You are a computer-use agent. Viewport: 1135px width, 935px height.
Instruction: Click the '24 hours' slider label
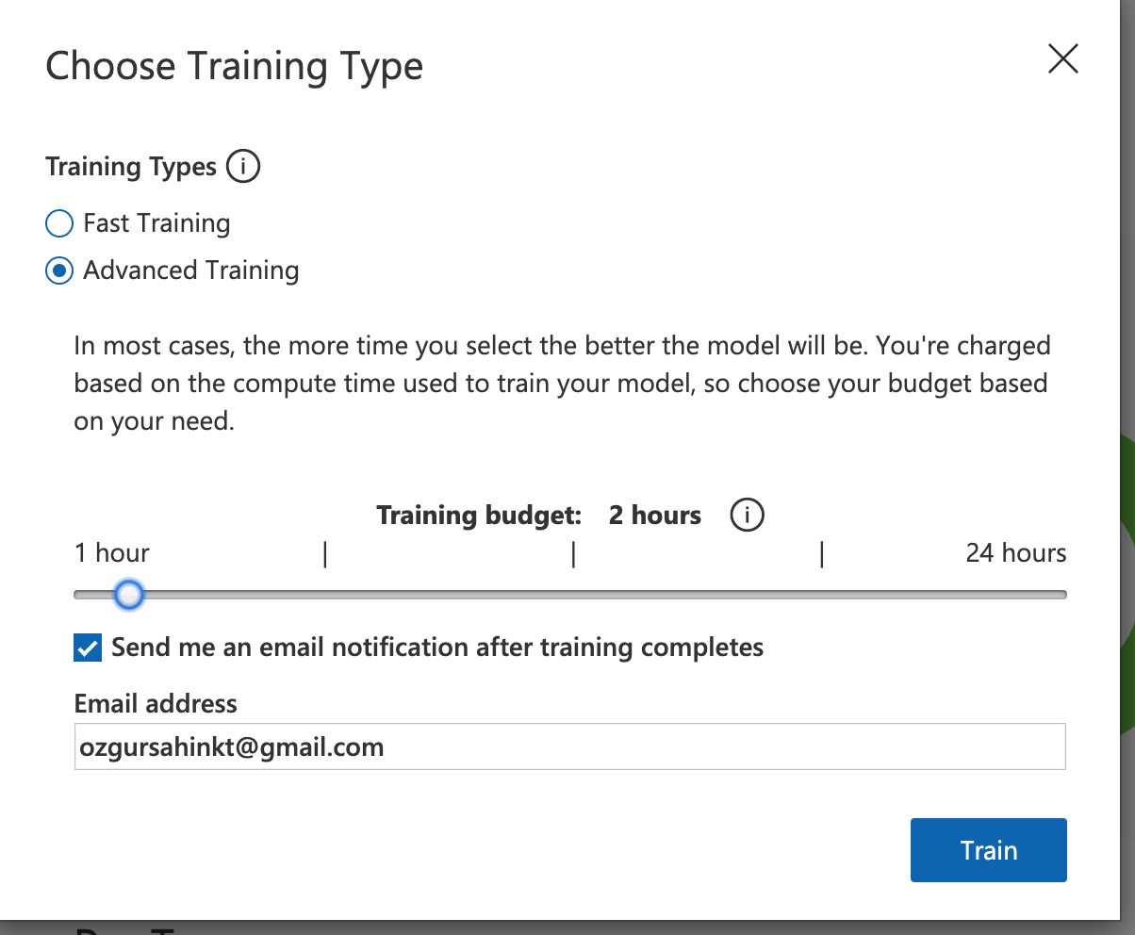1016,552
